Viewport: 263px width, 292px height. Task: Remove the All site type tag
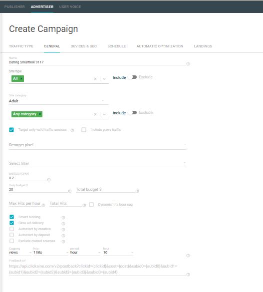click(21, 78)
